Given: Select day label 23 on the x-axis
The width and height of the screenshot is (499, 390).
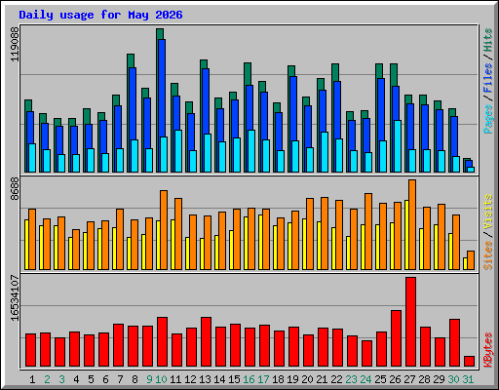Looking at the screenshot, I should coord(351,379).
